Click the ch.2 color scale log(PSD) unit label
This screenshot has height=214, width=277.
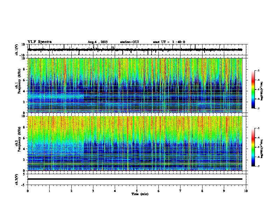[x=262, y=149]
